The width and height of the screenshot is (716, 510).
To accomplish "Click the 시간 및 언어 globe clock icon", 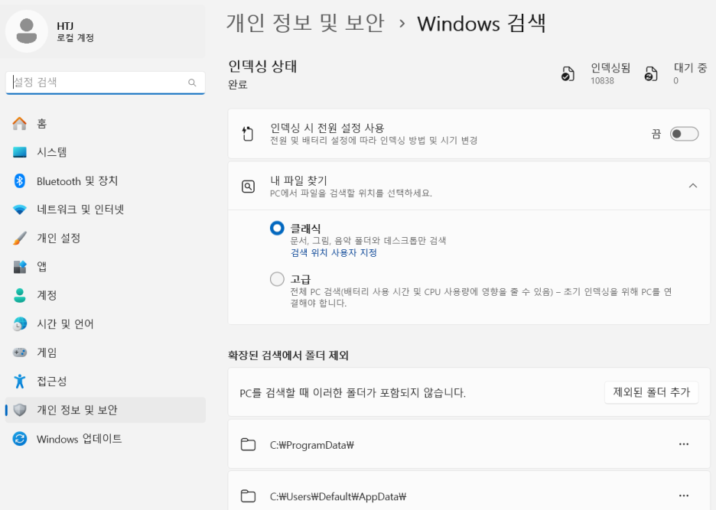I will (20, 323).
